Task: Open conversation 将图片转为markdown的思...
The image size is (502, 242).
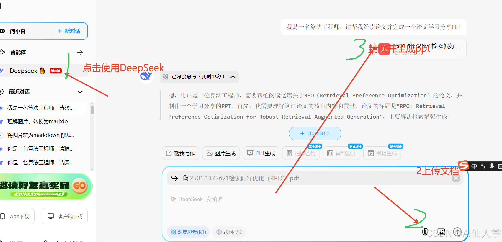Action: [x=41, y=135]
